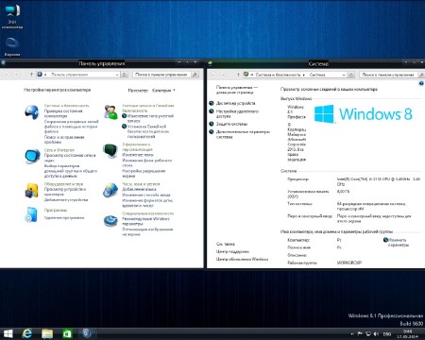Focus System window search field
The width and height of the screenshot is (425, 340).
388,75
